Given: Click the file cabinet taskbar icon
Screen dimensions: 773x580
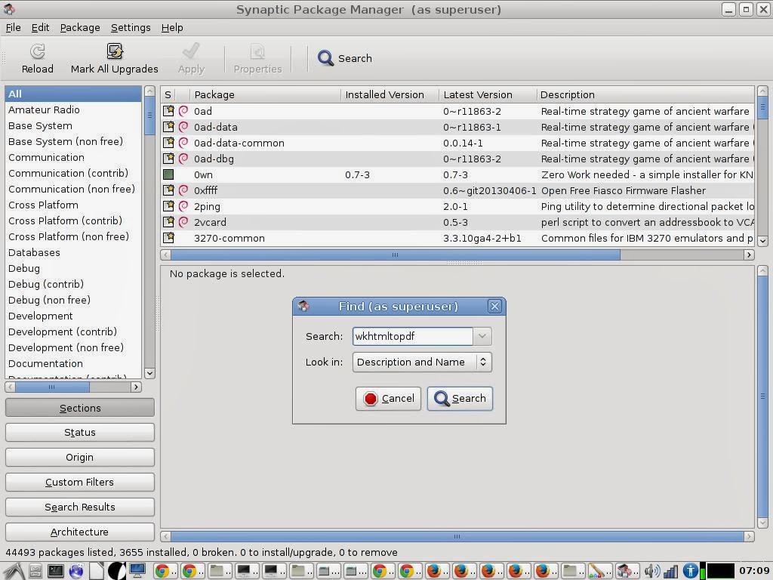Looking at the screenshot, I should pos(35,571).
